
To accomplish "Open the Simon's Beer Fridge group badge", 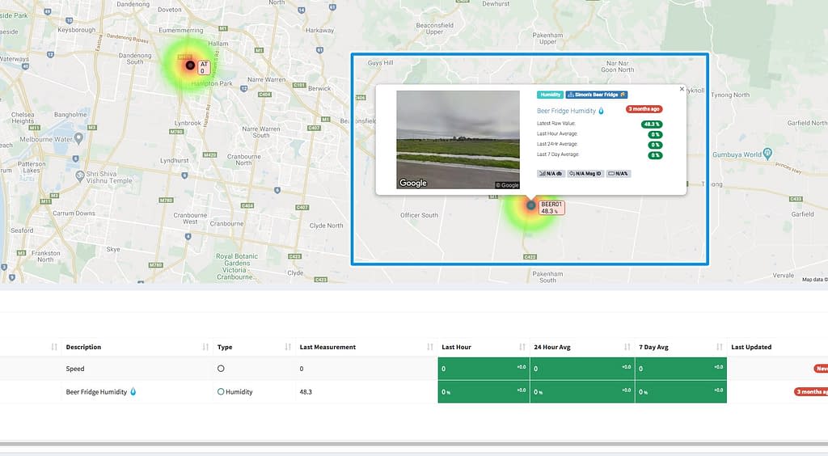I will point(596,95).
